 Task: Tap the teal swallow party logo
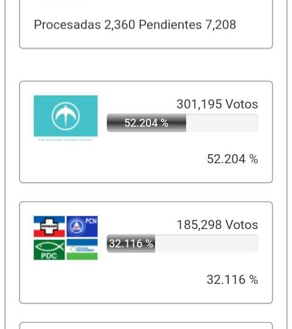tap(66, 116)
